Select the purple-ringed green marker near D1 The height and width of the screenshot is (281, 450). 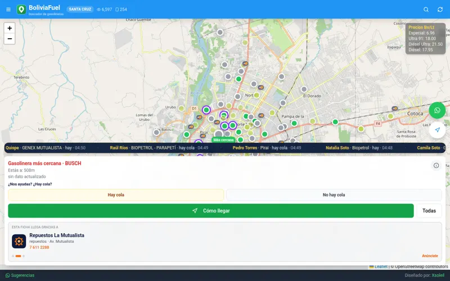pyautogui.click(x=206, y=110)
